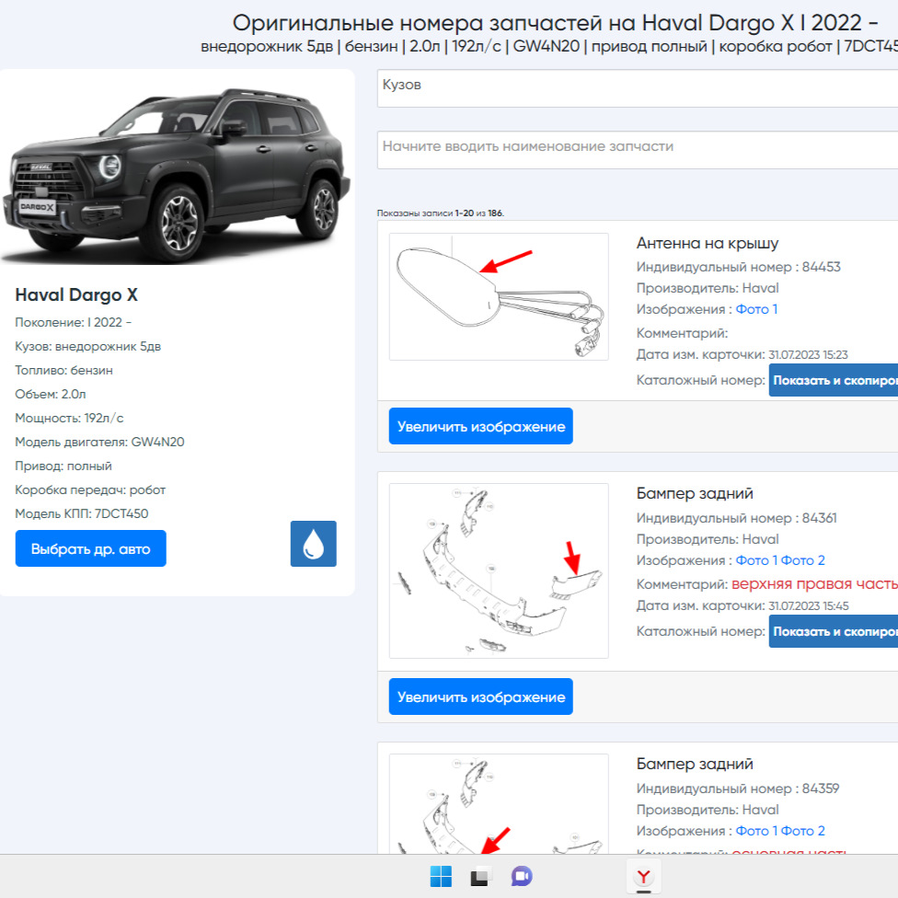This screenshot has width=898, height=898.
Task: Open 'Фото 1' link for roof antenna
Action: coord(756,309)
